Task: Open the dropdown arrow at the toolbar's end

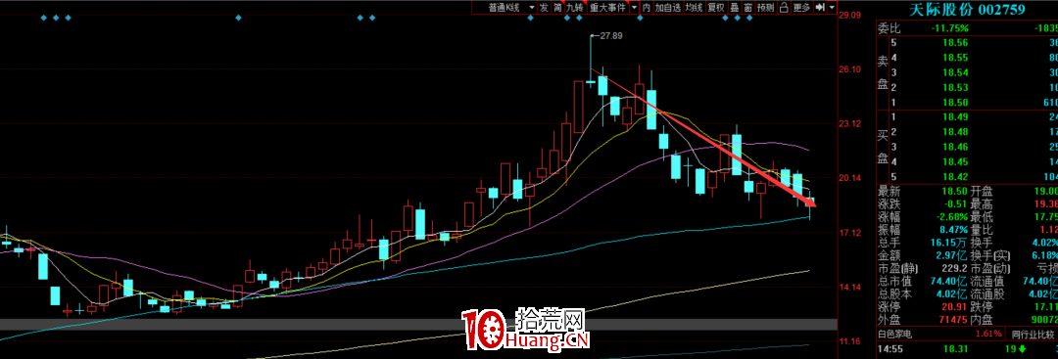Action: [x=832, y=8]
